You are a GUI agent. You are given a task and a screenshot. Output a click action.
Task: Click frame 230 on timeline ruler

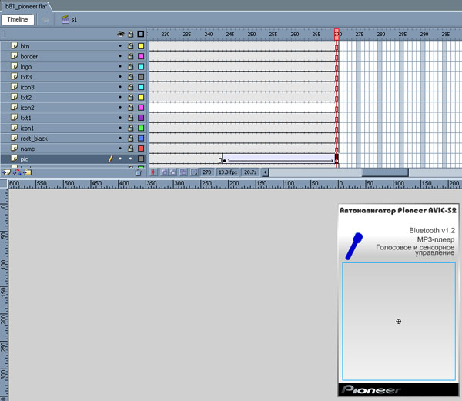coord(166,34)
